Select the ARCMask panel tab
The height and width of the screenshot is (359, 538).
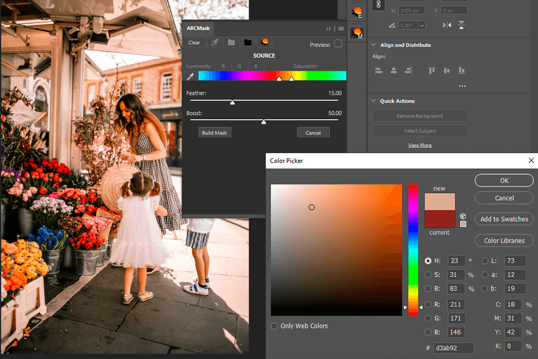point(198,28)
